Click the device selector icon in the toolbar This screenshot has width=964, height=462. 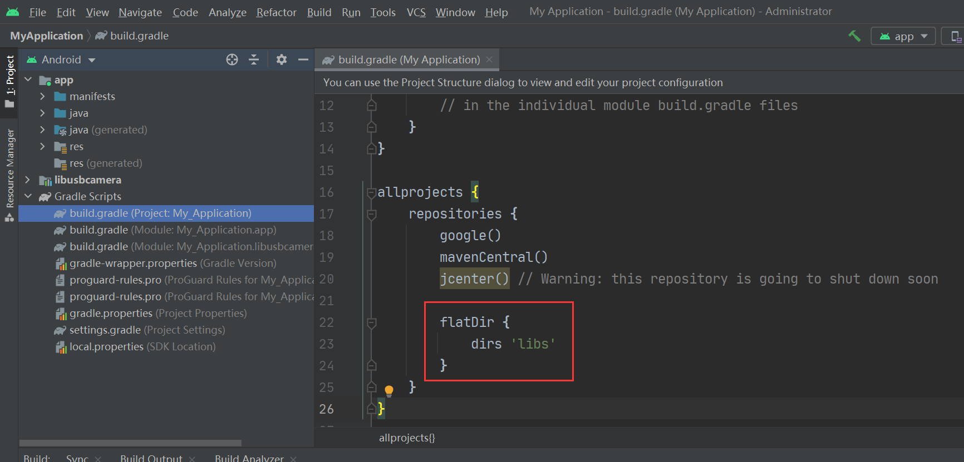pos(956,36)
